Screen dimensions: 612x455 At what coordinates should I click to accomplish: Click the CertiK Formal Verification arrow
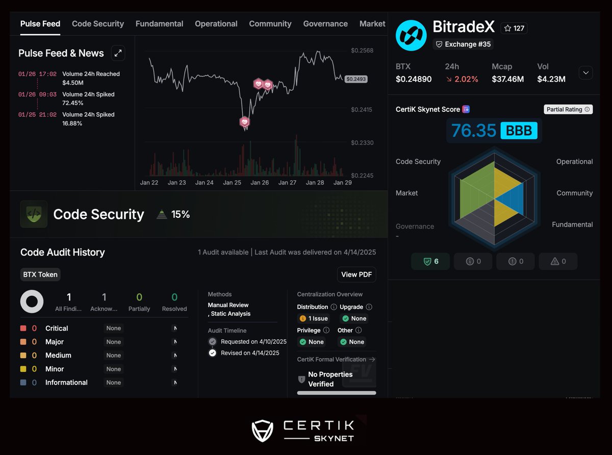pyautogui.click(x=372, y=360)
